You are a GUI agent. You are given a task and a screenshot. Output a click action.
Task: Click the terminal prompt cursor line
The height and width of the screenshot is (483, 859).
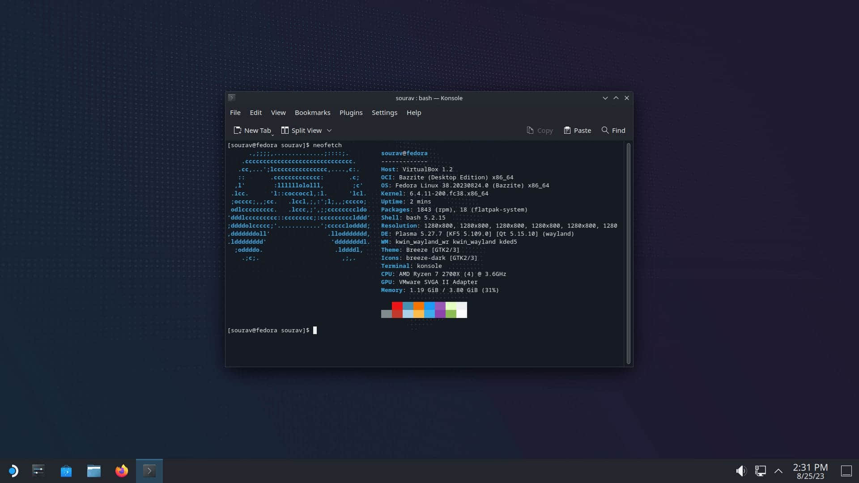tap(272, 330)
